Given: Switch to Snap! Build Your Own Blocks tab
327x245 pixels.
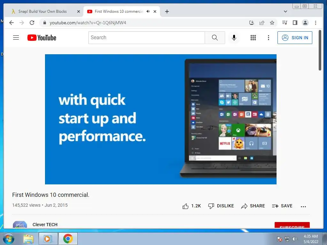Looking at the screenshot, I should 42,11.
